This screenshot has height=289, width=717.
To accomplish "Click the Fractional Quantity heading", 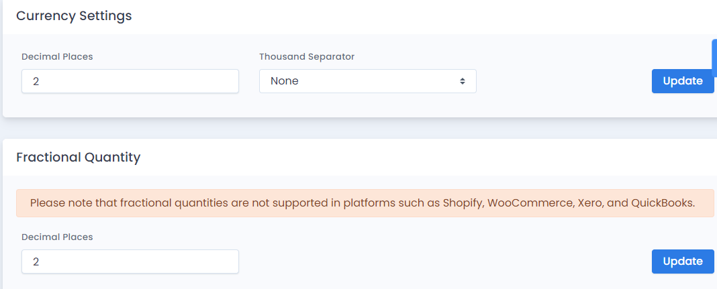I will [78, 158].
